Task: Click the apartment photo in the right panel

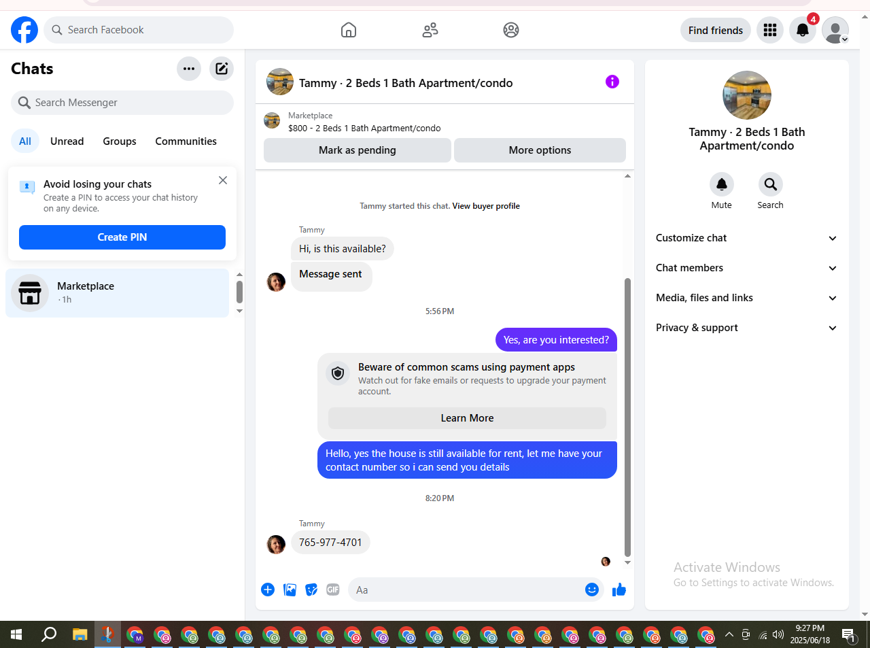Action: 747,95
